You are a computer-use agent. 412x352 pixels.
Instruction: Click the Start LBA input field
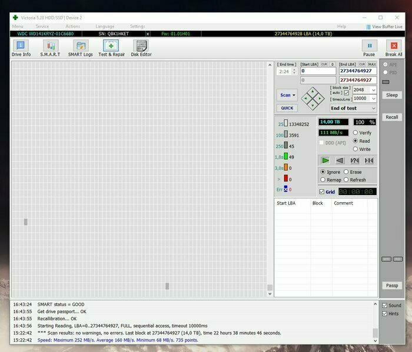pyautogui.click(x=318, y=71)
